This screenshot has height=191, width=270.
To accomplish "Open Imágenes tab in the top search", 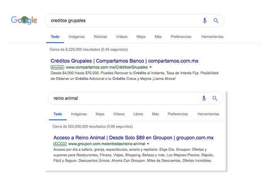I will point(77,37).
